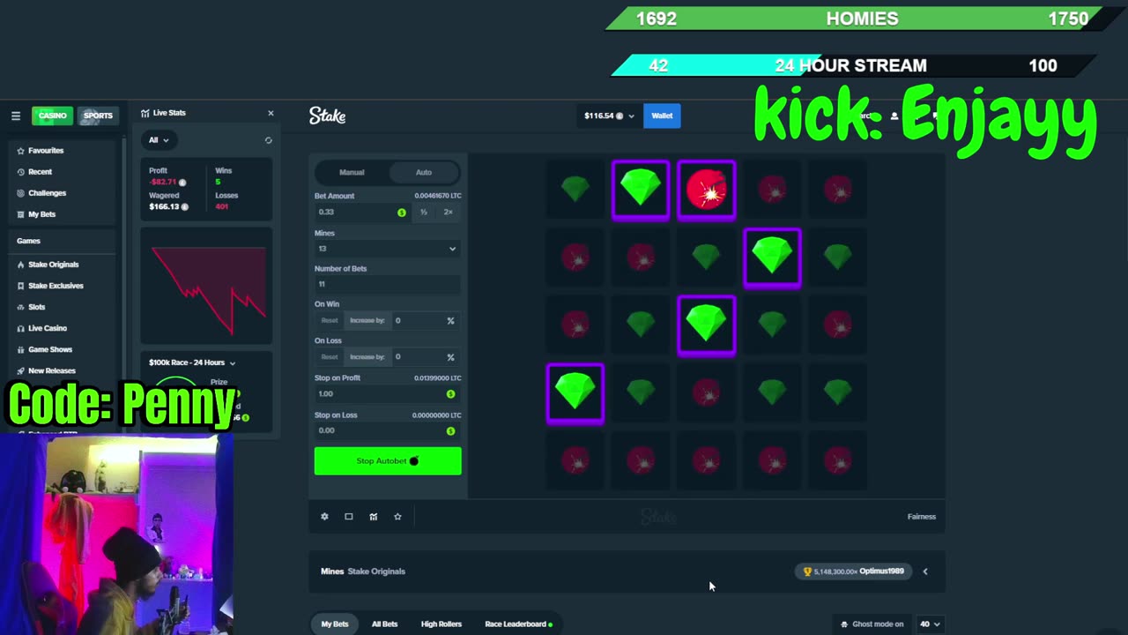Enable theatre mode icon below game

click(349, 517)
